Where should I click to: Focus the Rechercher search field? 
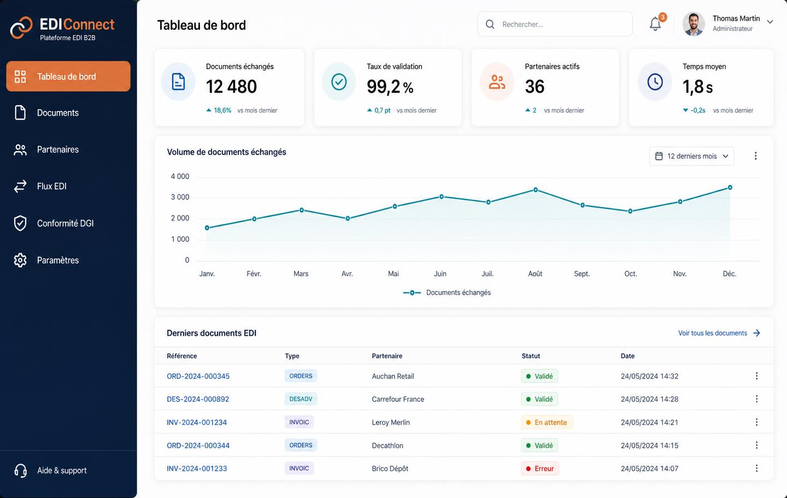(x=555, y=25)
